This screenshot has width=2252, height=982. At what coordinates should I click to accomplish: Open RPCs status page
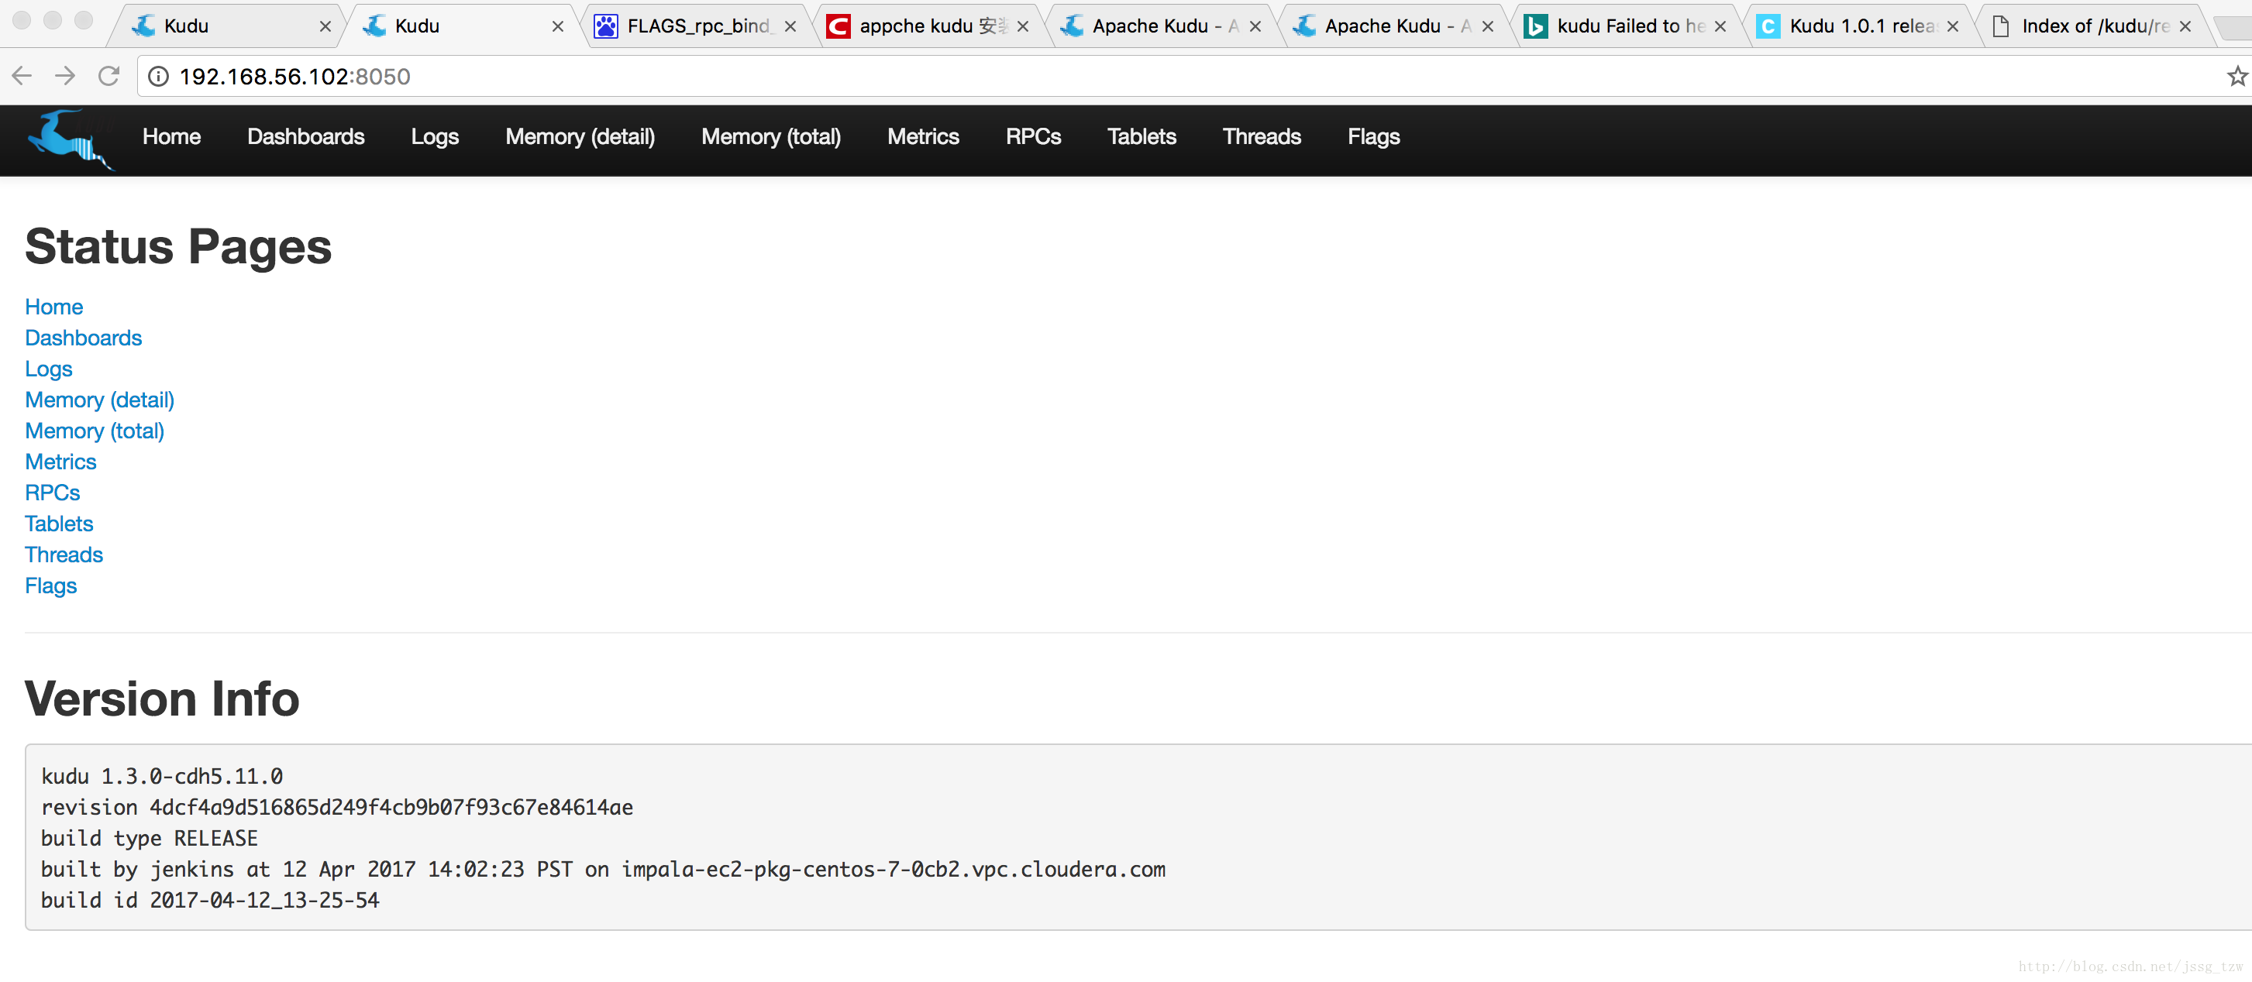point(52,493)
